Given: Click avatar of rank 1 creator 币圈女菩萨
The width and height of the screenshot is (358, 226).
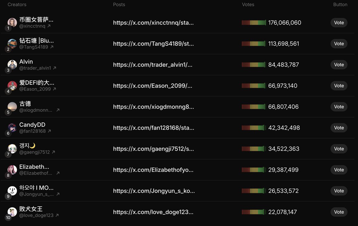Looking at the screenshot, I should coord(12,22).
